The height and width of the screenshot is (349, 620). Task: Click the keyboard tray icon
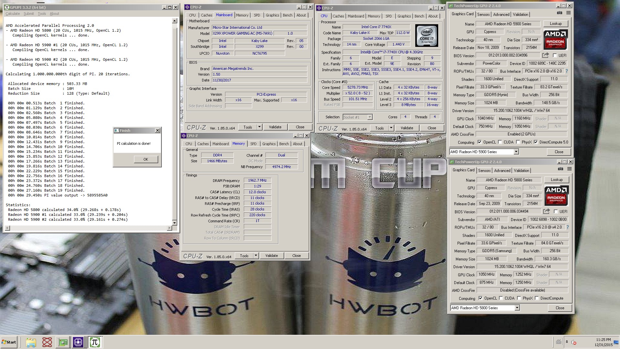[x=559, y=342]
